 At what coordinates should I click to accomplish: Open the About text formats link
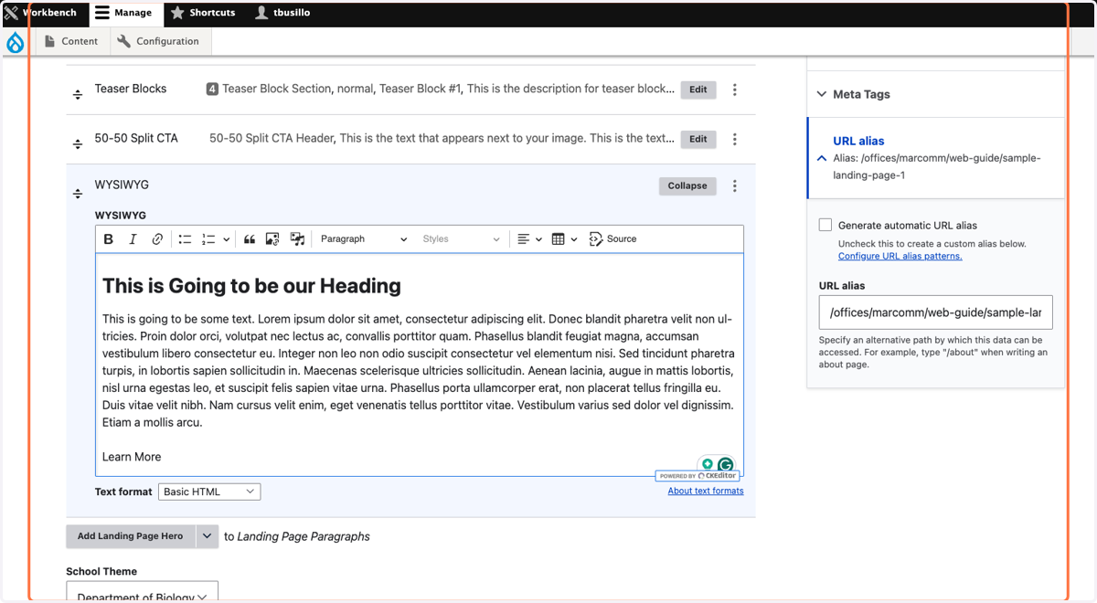(x=706, y=491)
